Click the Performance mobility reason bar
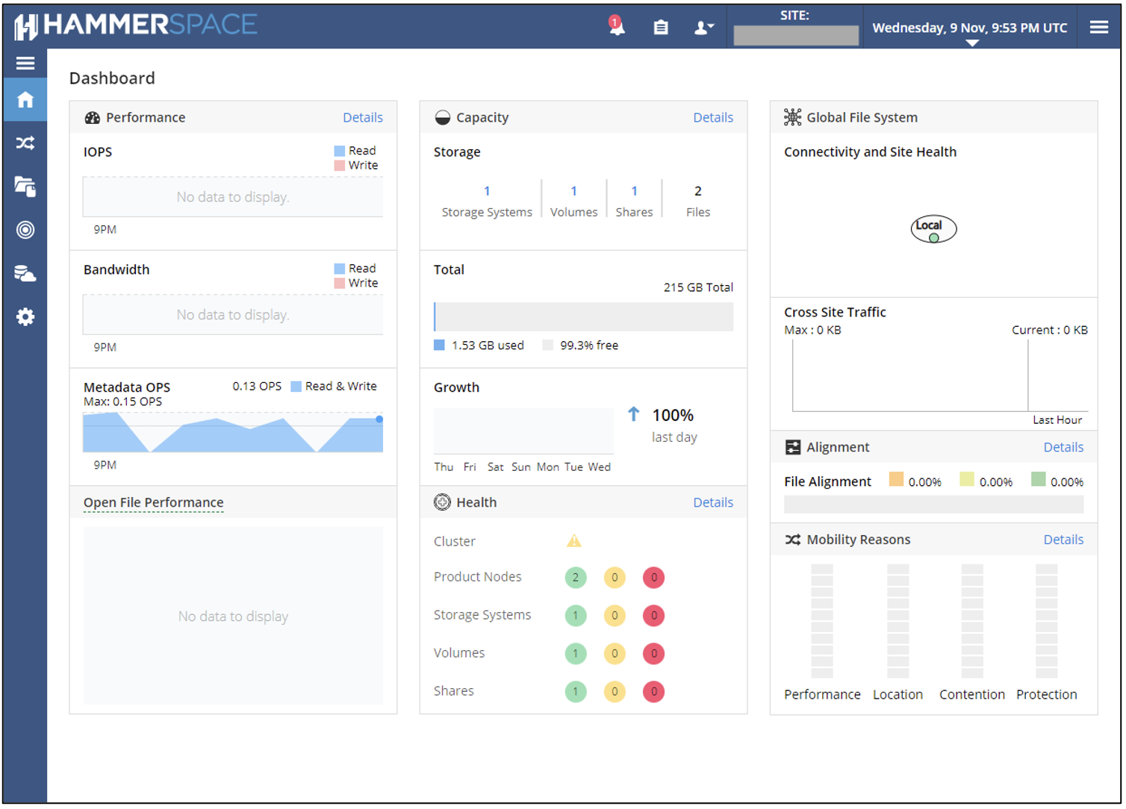 (822, 620)
